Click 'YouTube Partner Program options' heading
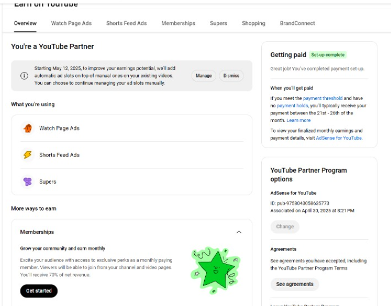 coord(309,174)
